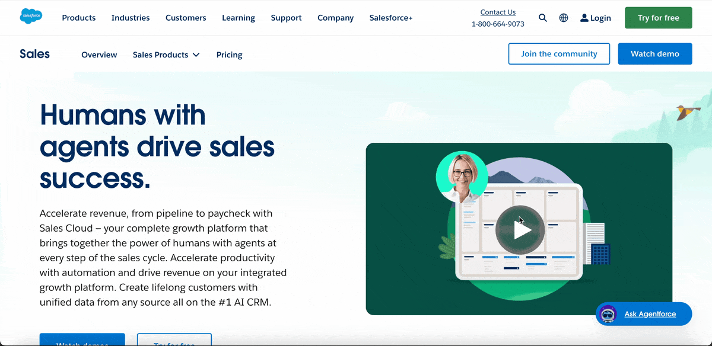Screen dimensions: 712x346
Task: Open the Support menu
Action: coord(286,18)
